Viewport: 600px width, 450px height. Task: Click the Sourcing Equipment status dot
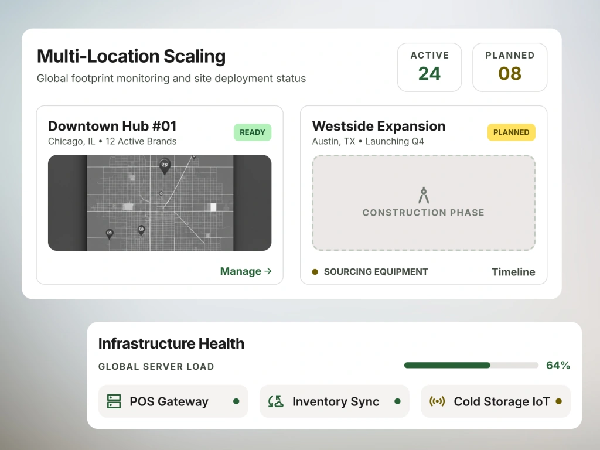coord(315,272)
